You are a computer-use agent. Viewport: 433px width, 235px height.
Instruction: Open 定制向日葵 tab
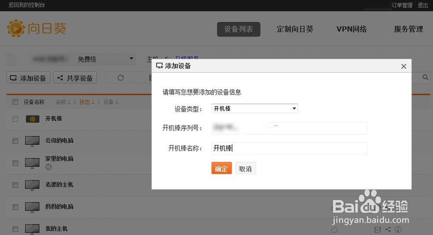click(295, 29)
